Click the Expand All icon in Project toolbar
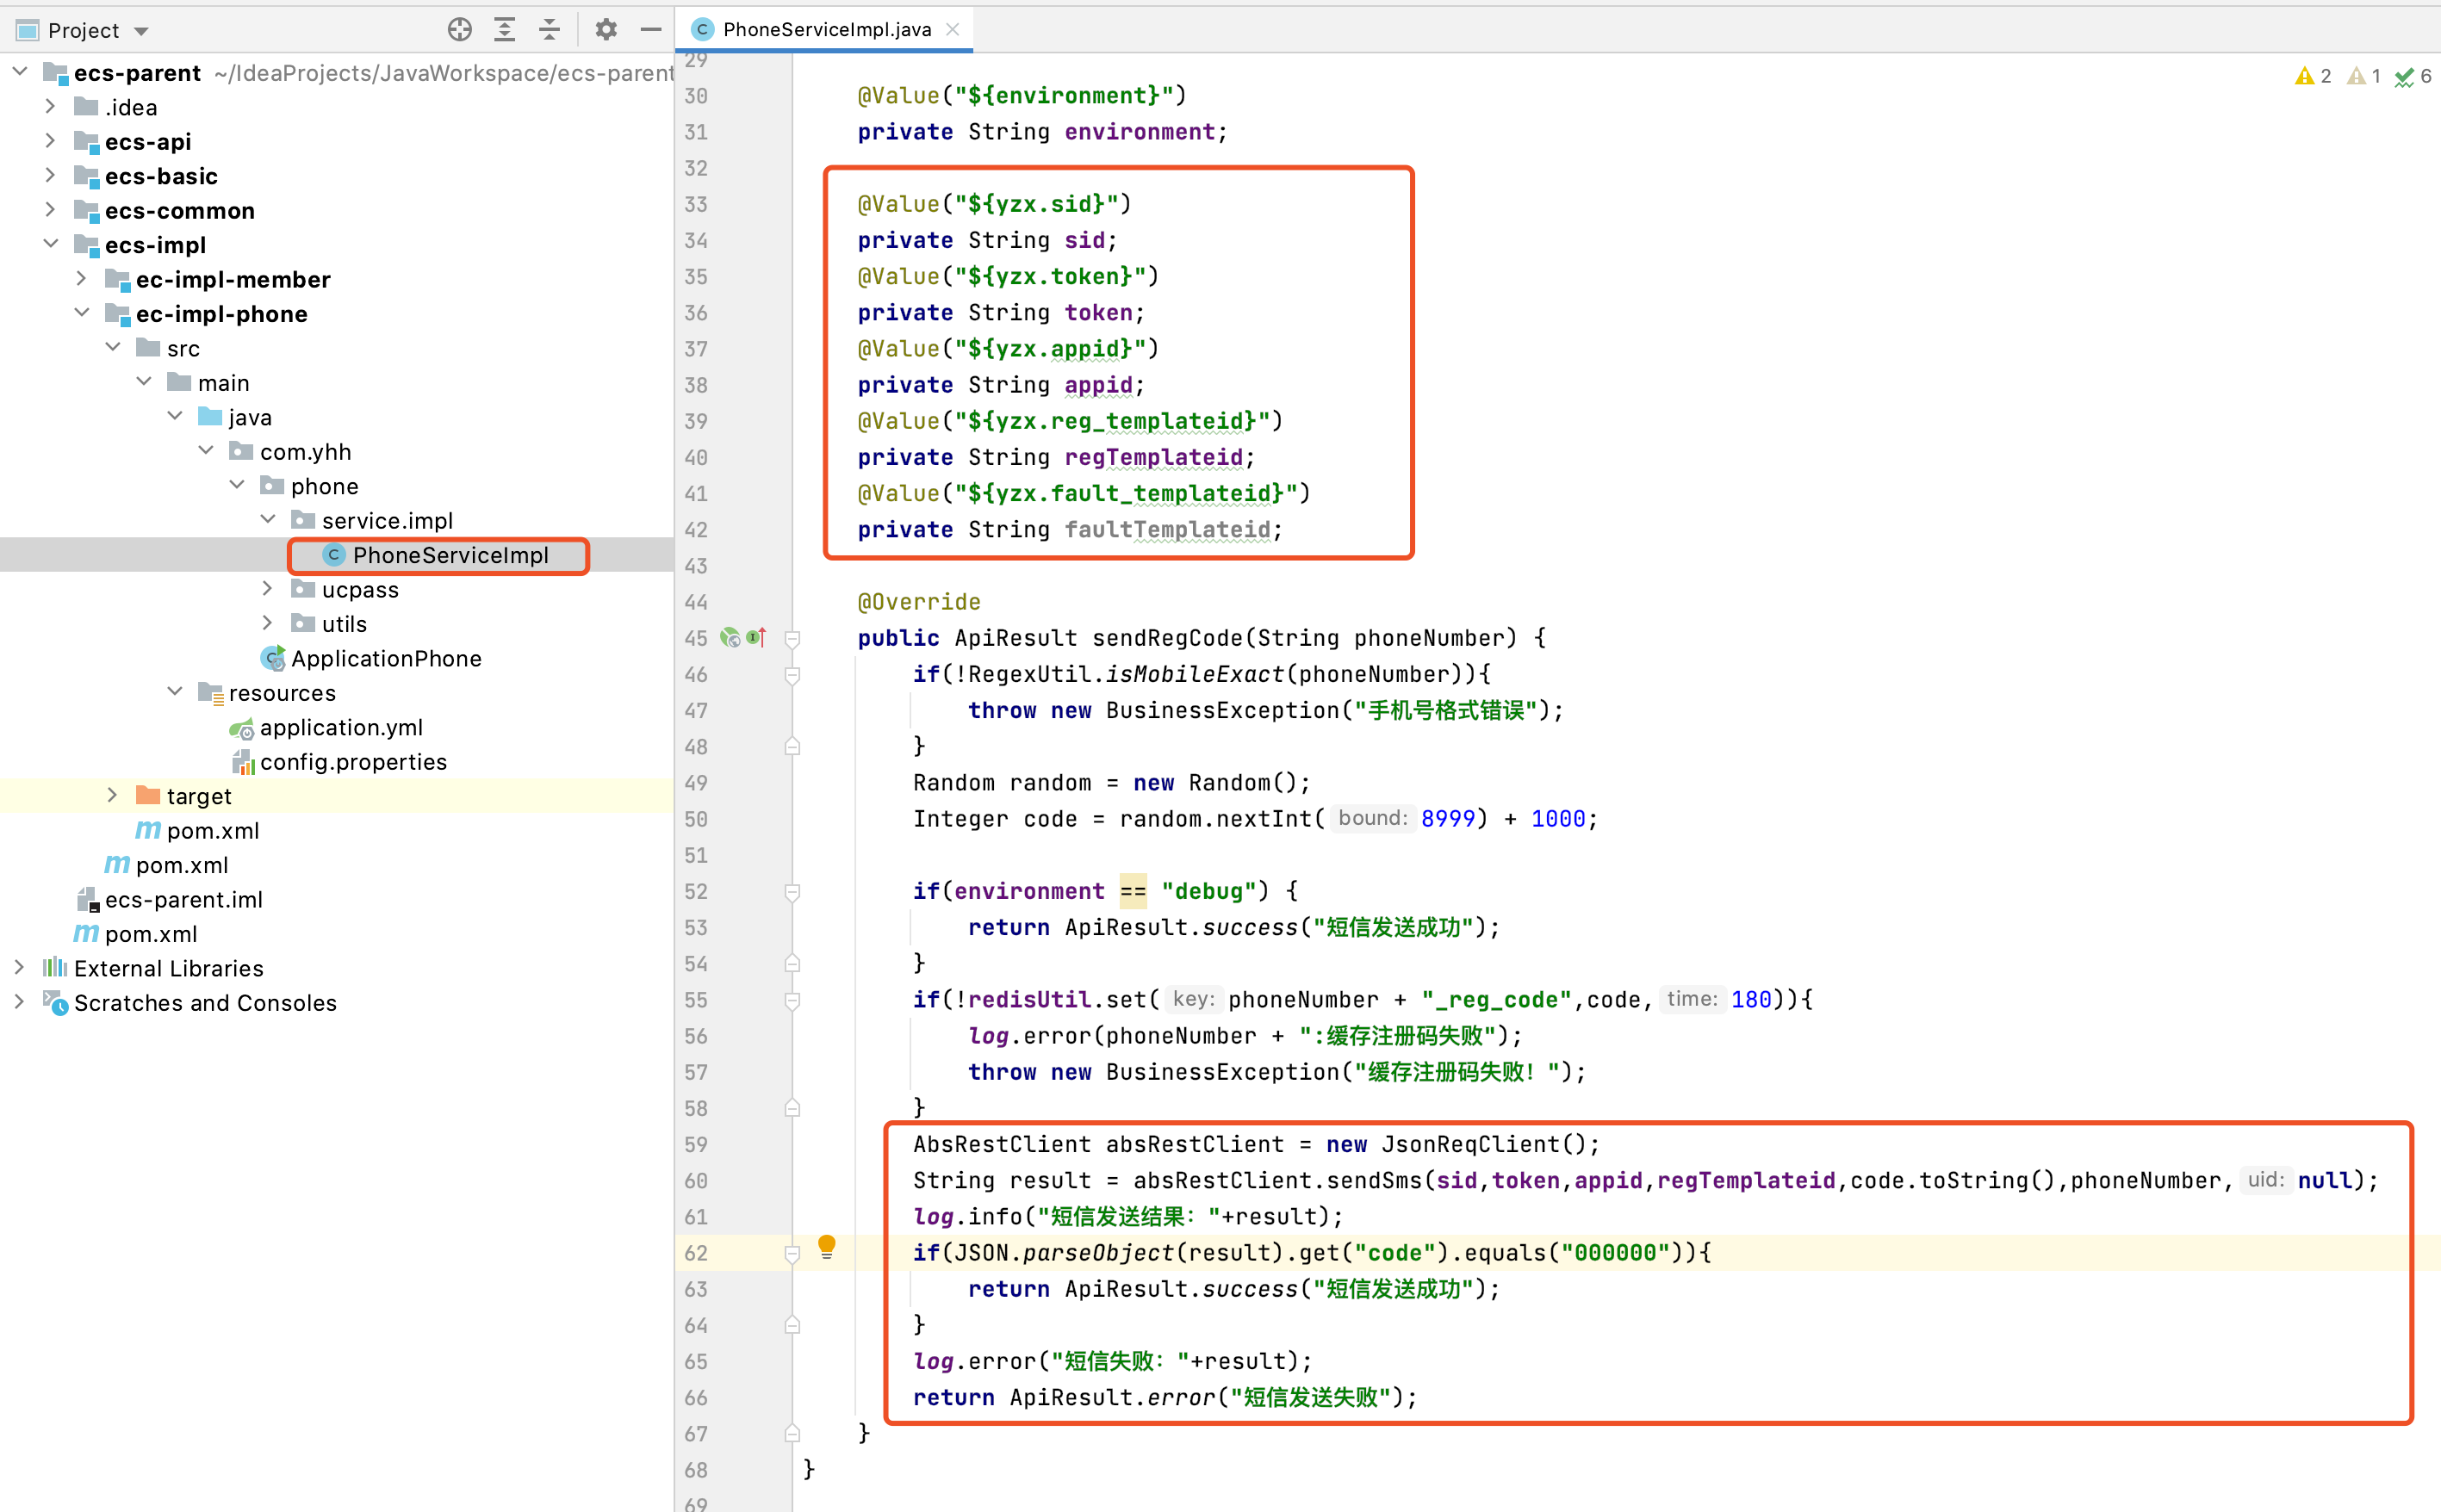Screen dimensions: 2441x1512 click(x=504, y=30)
